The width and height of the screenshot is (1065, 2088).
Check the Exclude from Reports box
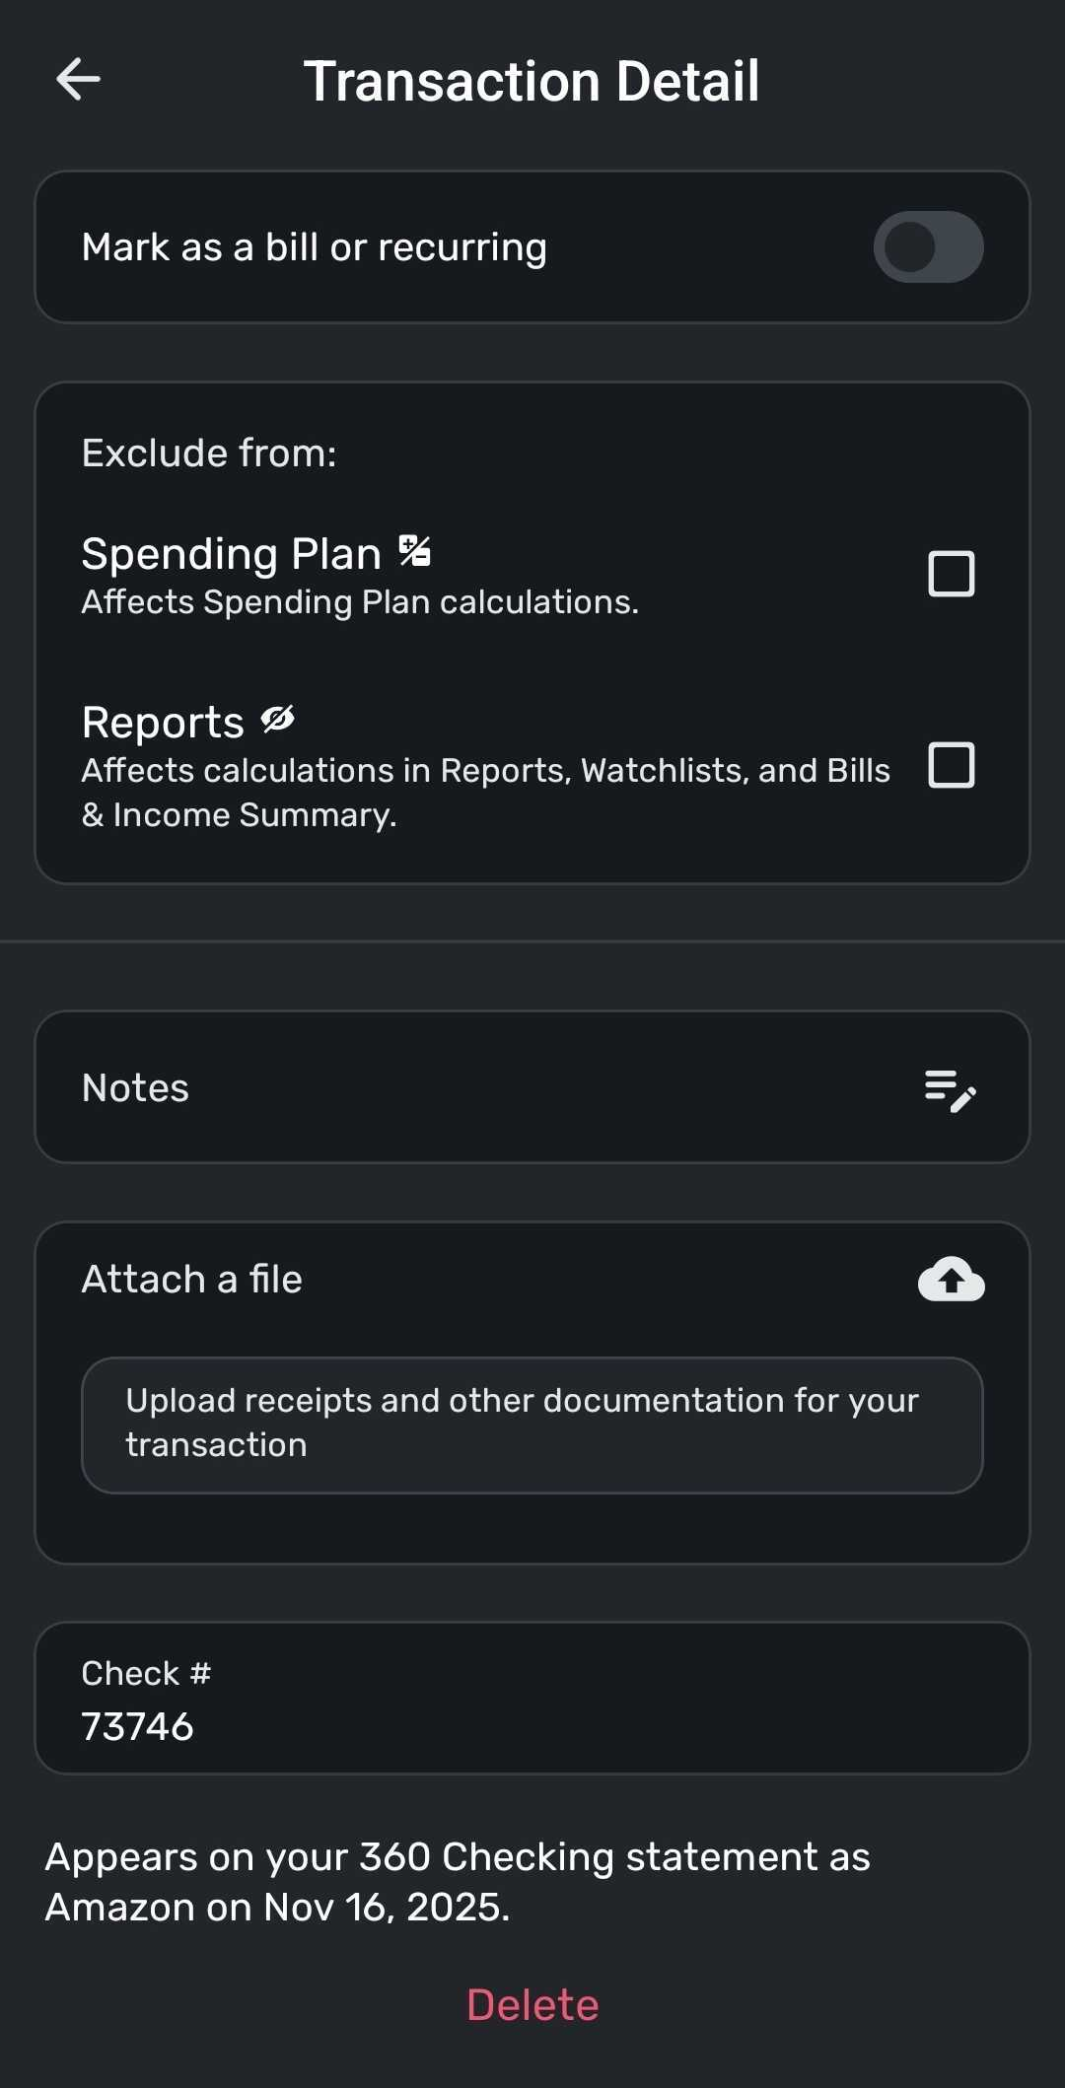tap(952, 765)
